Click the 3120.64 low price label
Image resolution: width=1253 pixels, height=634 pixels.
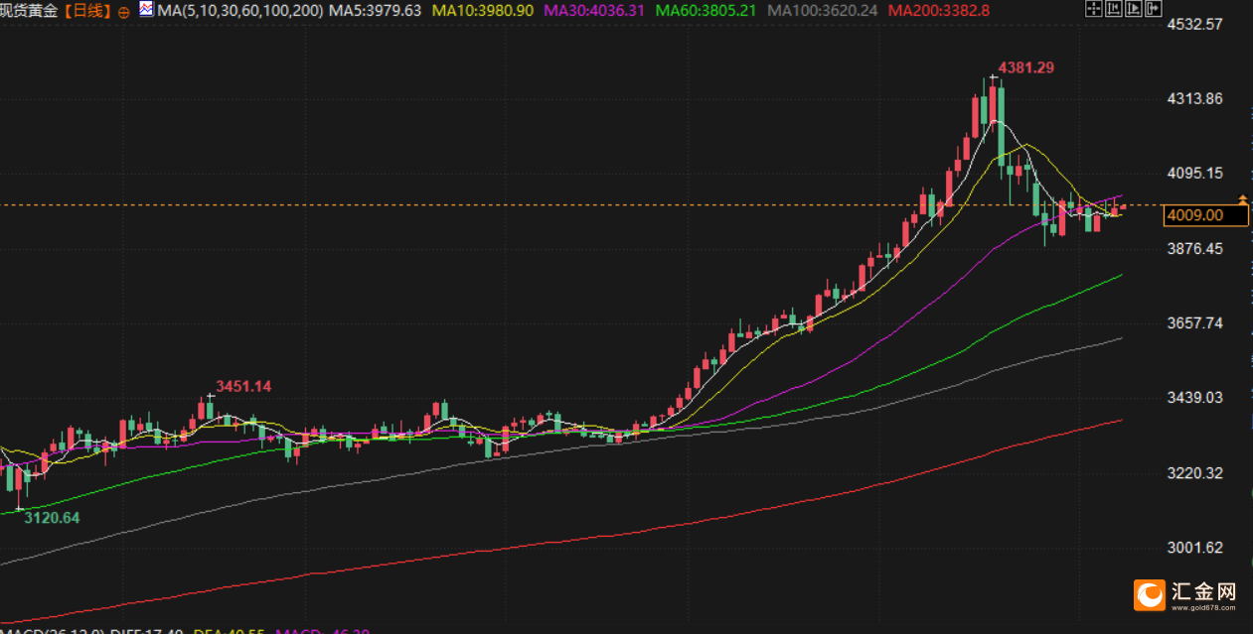[x=52, y=517]
